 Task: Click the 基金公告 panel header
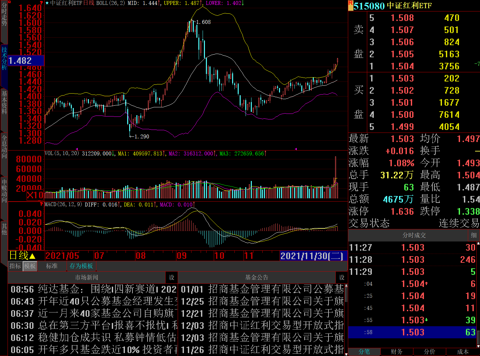click(257, 277)
